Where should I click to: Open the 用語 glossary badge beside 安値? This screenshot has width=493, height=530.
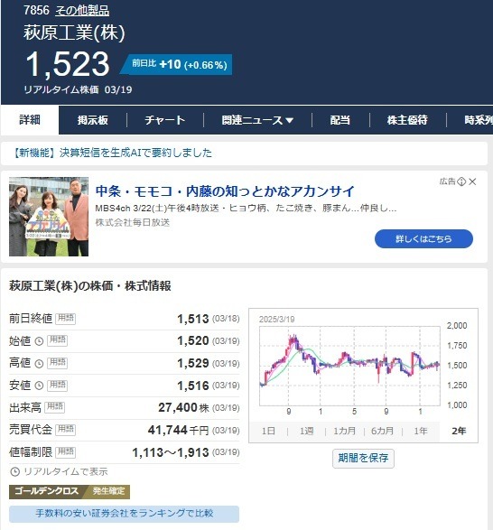coord(58,386)
